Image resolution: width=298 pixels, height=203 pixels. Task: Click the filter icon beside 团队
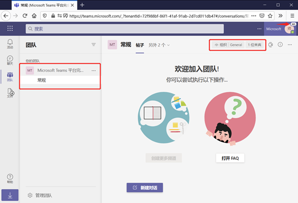tap(93, 45)
